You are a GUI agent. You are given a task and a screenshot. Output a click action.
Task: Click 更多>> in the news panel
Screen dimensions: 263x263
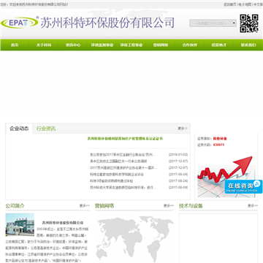(x=183, y=129)
